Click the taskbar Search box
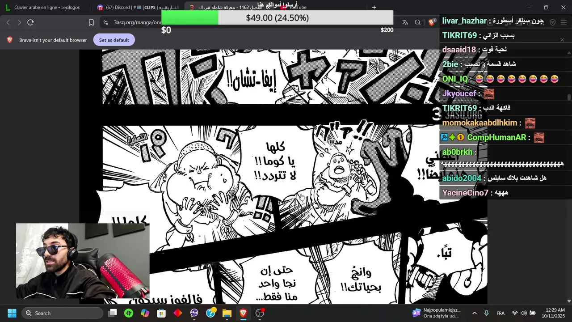 62,313
